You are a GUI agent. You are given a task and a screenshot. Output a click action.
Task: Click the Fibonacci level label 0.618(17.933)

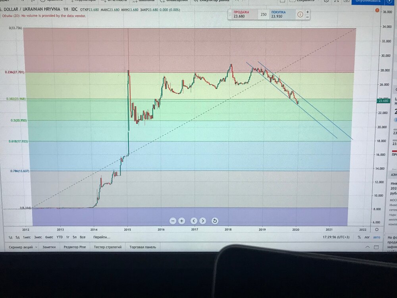(x=18, y=141)
